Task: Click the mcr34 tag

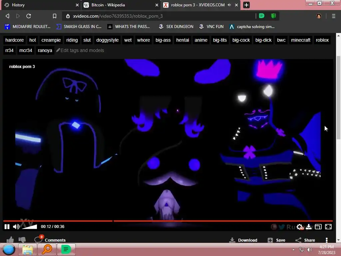Action: coord(26,50)
